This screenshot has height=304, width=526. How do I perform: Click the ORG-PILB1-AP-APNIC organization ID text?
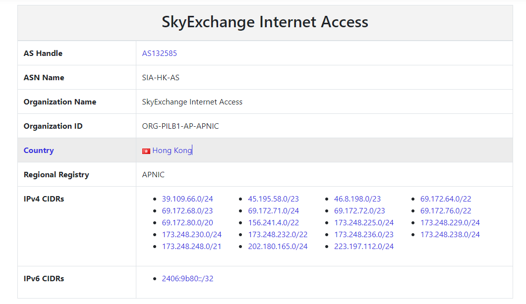(x=180, y=126)
